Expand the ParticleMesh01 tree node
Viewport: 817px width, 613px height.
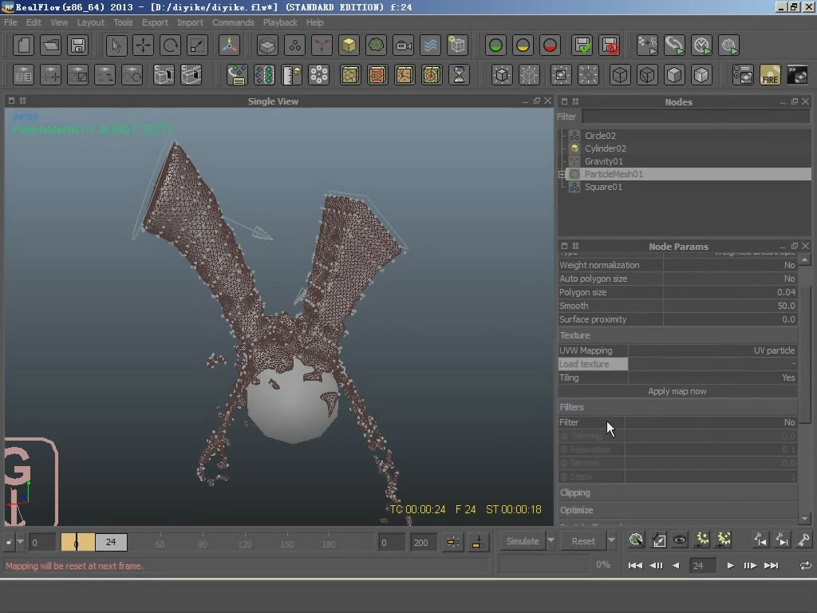[562, 174]
